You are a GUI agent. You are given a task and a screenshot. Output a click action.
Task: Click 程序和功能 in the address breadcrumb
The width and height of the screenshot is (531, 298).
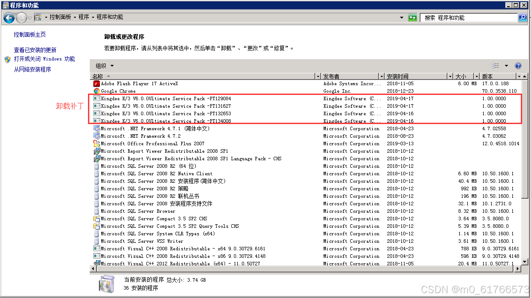click(x=110, y=17)
